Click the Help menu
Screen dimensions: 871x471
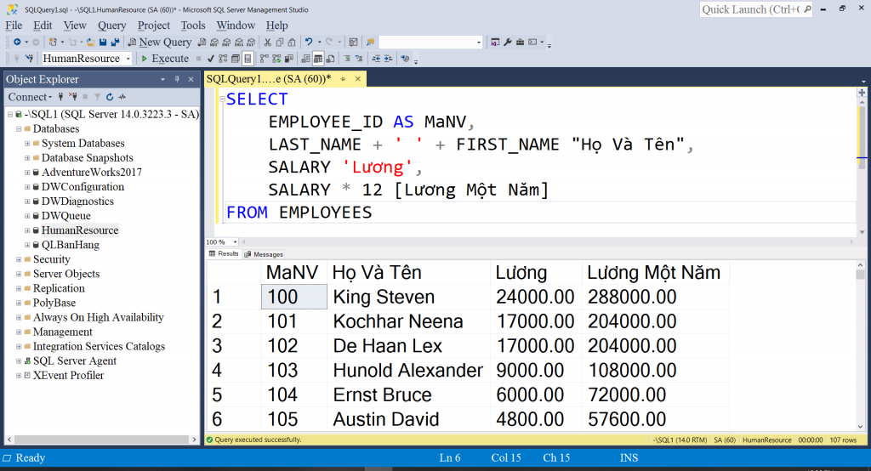pos(276,26)
